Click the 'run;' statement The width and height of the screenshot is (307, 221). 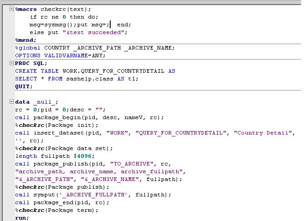[x=22, y=218]
